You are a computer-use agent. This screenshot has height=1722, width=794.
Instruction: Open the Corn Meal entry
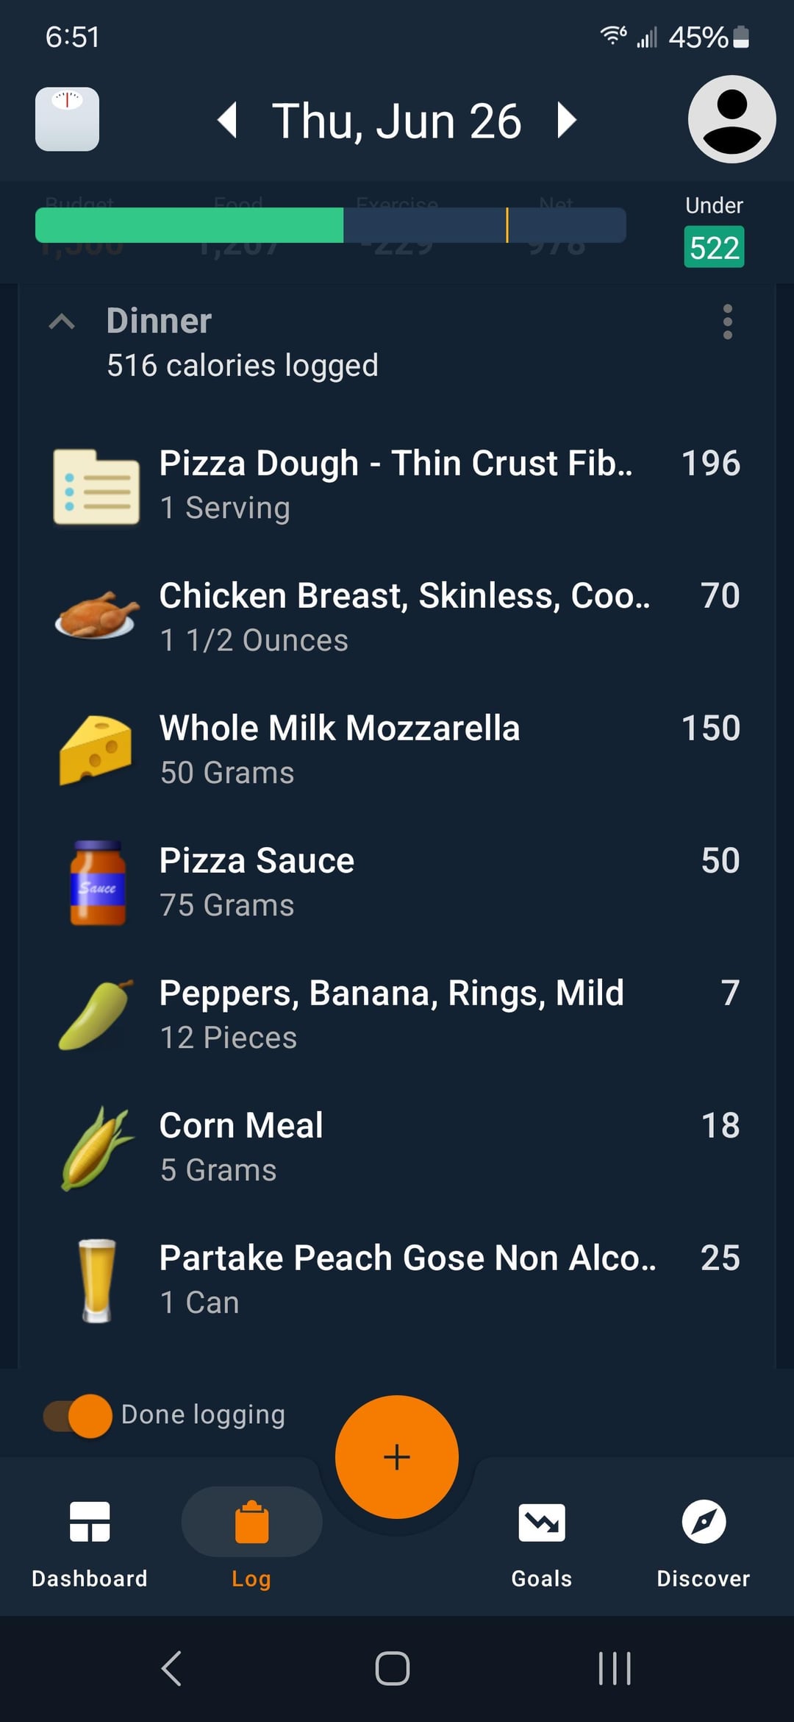pyautogui.click(x=397, y=1147)
